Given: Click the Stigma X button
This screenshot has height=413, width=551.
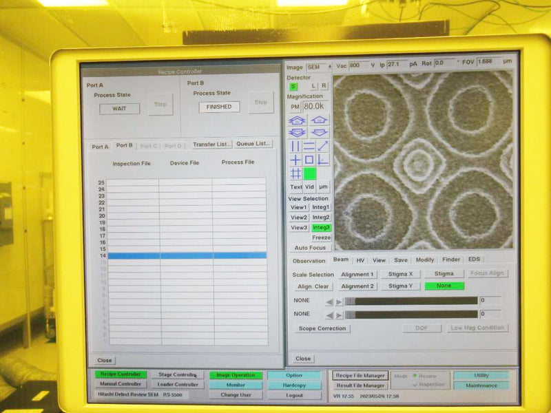Looking at the screenshot, I should tap(400, 274).
